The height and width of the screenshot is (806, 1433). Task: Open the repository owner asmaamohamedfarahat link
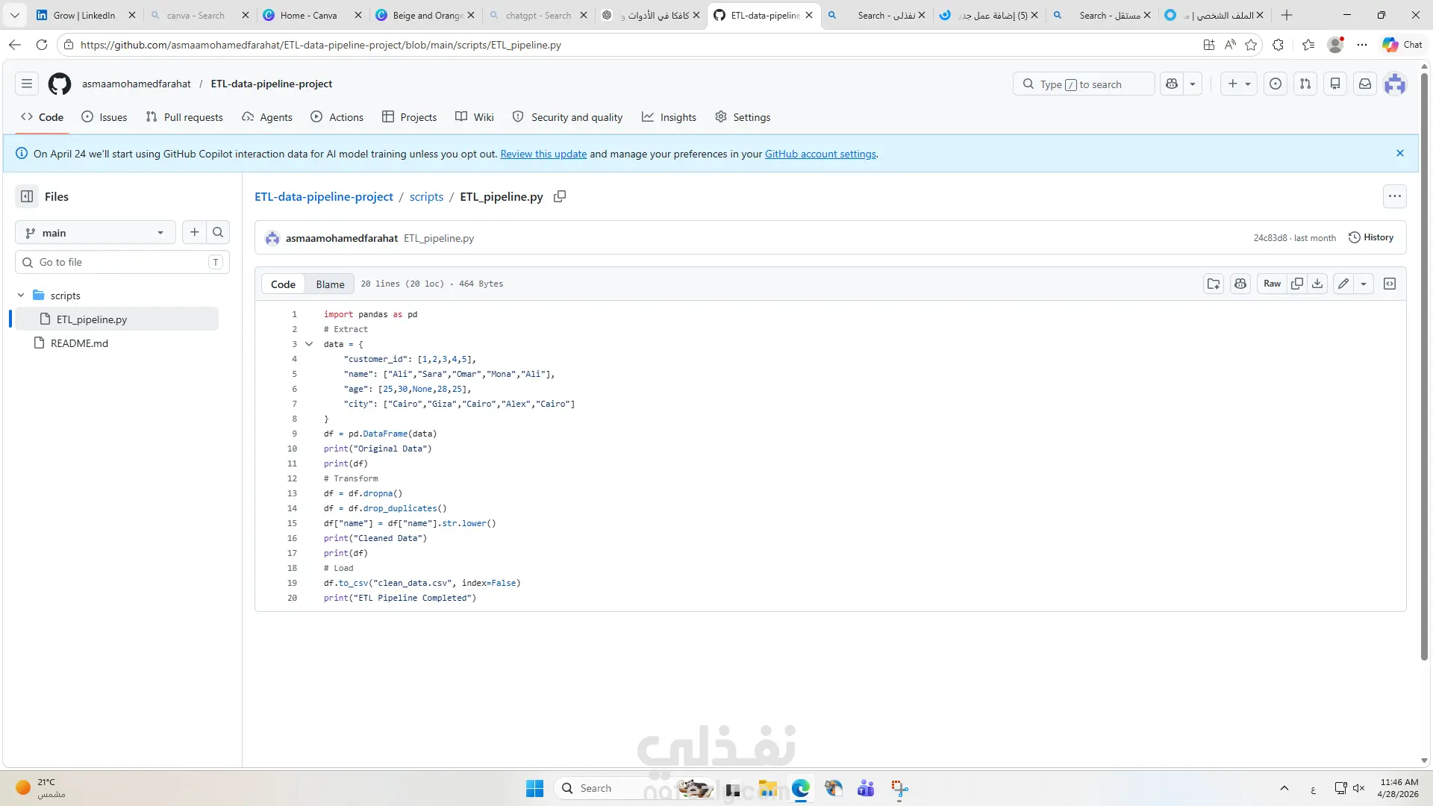pos(137,84)
